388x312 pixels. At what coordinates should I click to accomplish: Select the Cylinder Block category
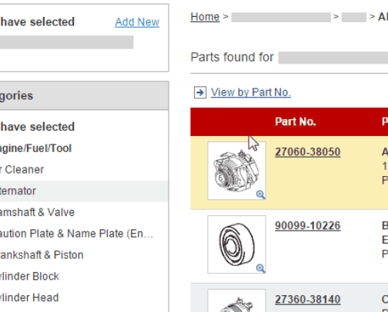(x=29, y=277)
